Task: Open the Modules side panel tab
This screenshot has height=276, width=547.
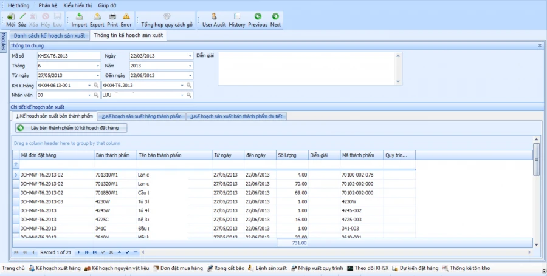Action: [x=3, y=42]
